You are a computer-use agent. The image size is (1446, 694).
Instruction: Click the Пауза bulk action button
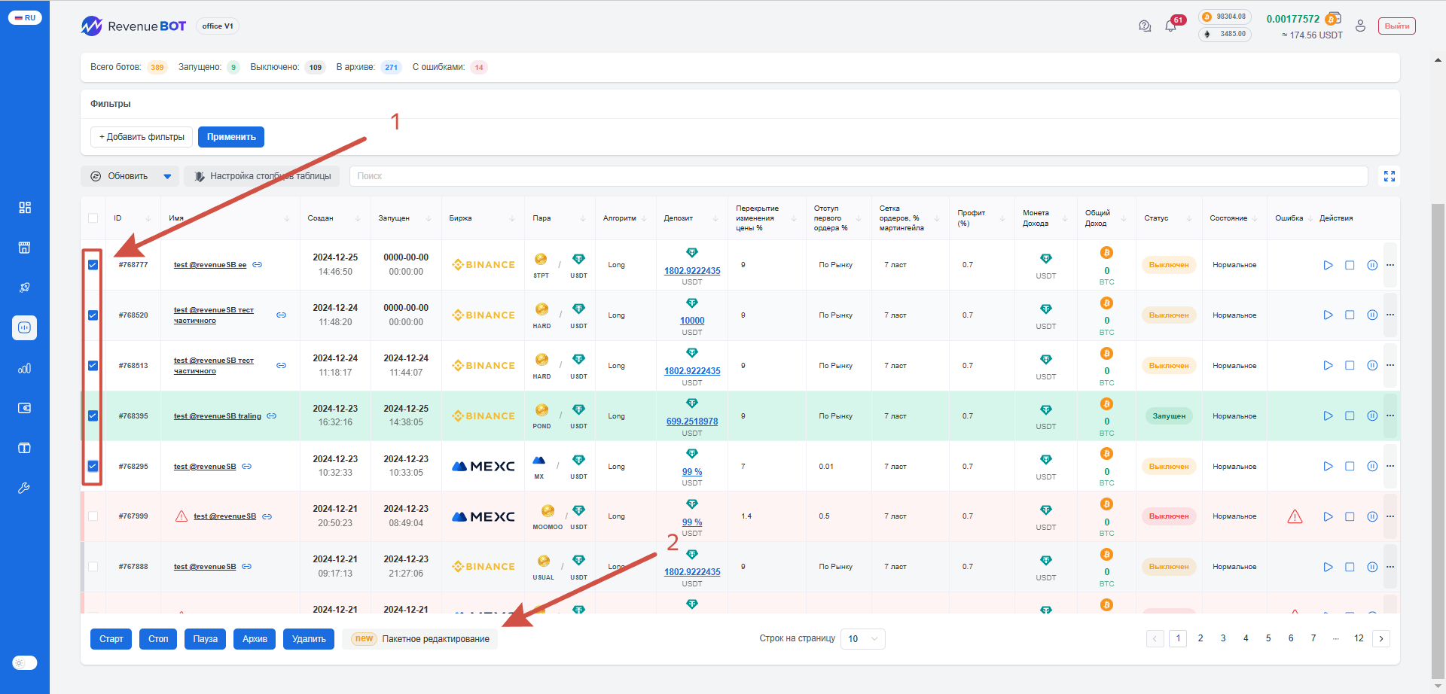click(205, 639)
